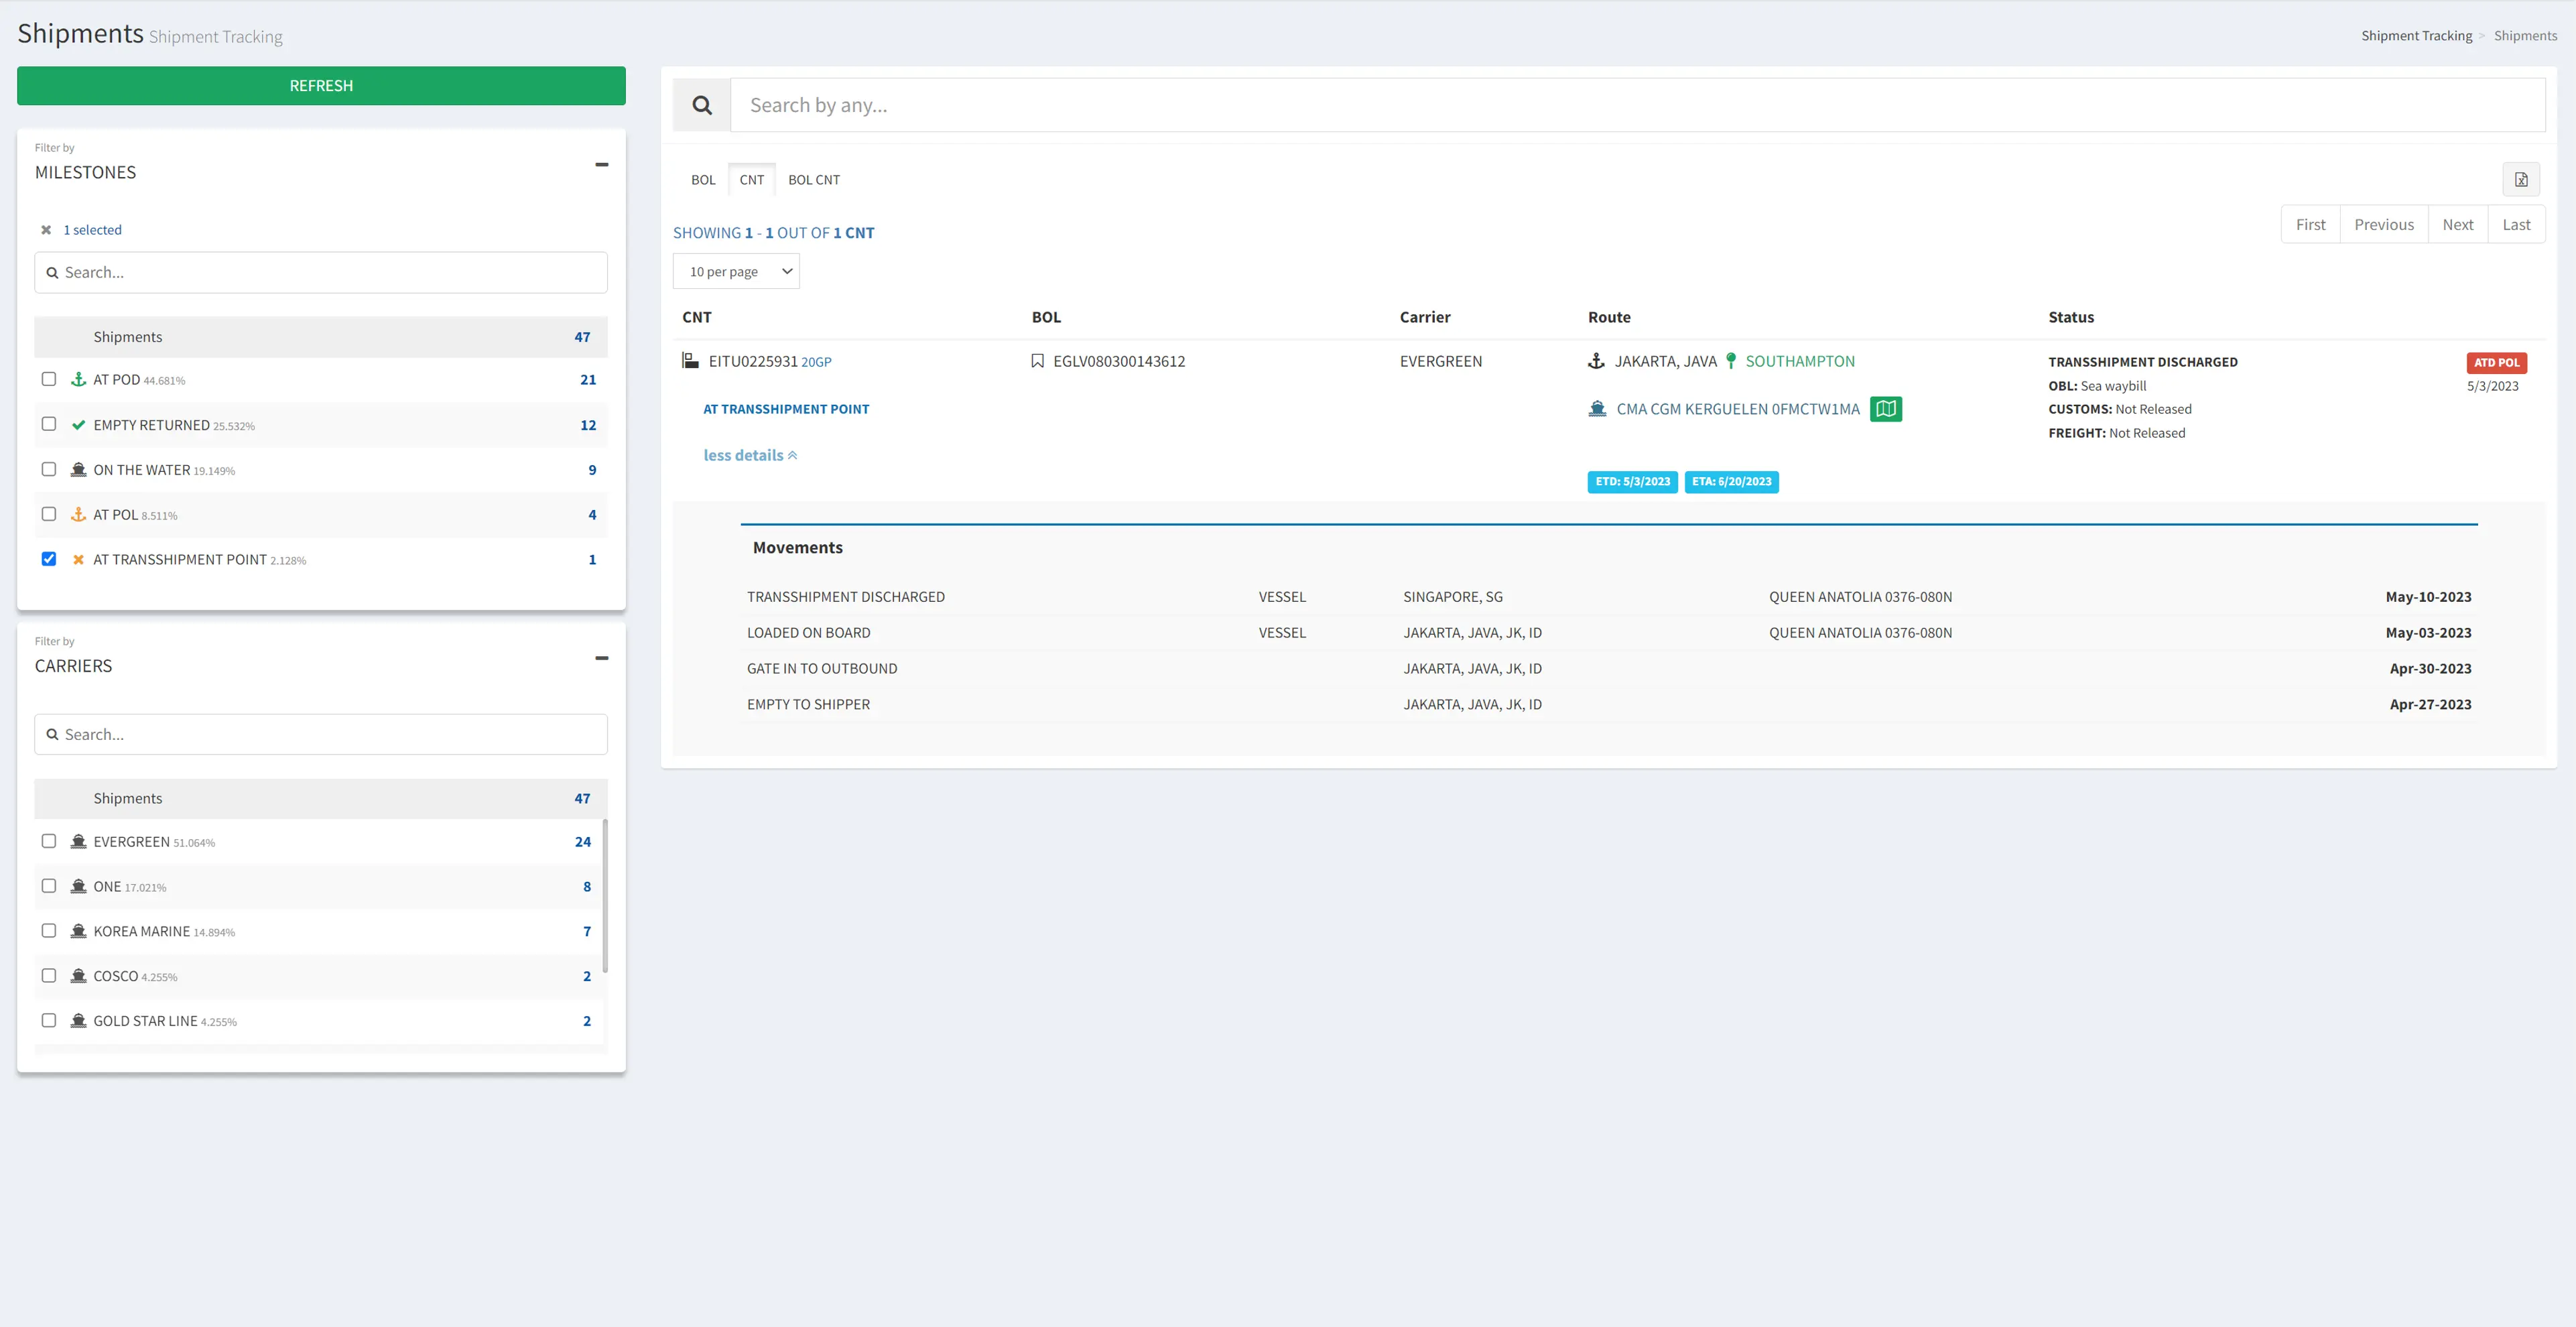Focus the Search by any... field
Screen dimensions: 2576x1327
click(x=1638, y=105)
